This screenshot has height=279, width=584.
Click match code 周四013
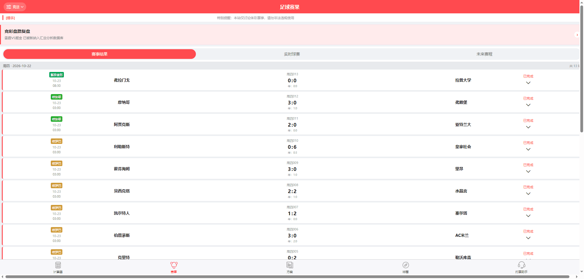pos(292,74)
